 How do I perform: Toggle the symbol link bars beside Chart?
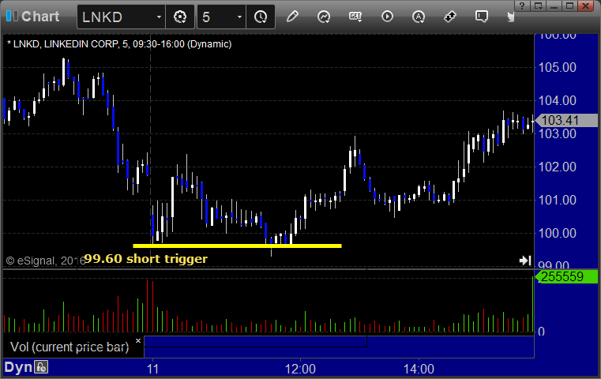[12, 16]
